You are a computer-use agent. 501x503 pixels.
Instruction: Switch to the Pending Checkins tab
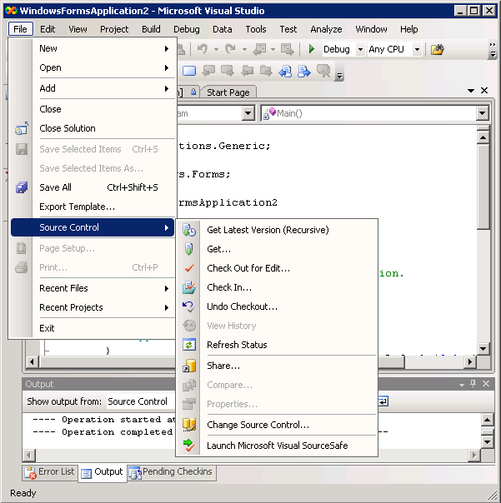(171, 472)
